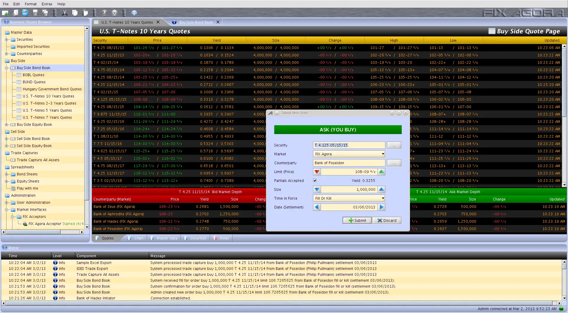
Task: Expand the Sell Side Bond Book node
Action: [6, 139]
